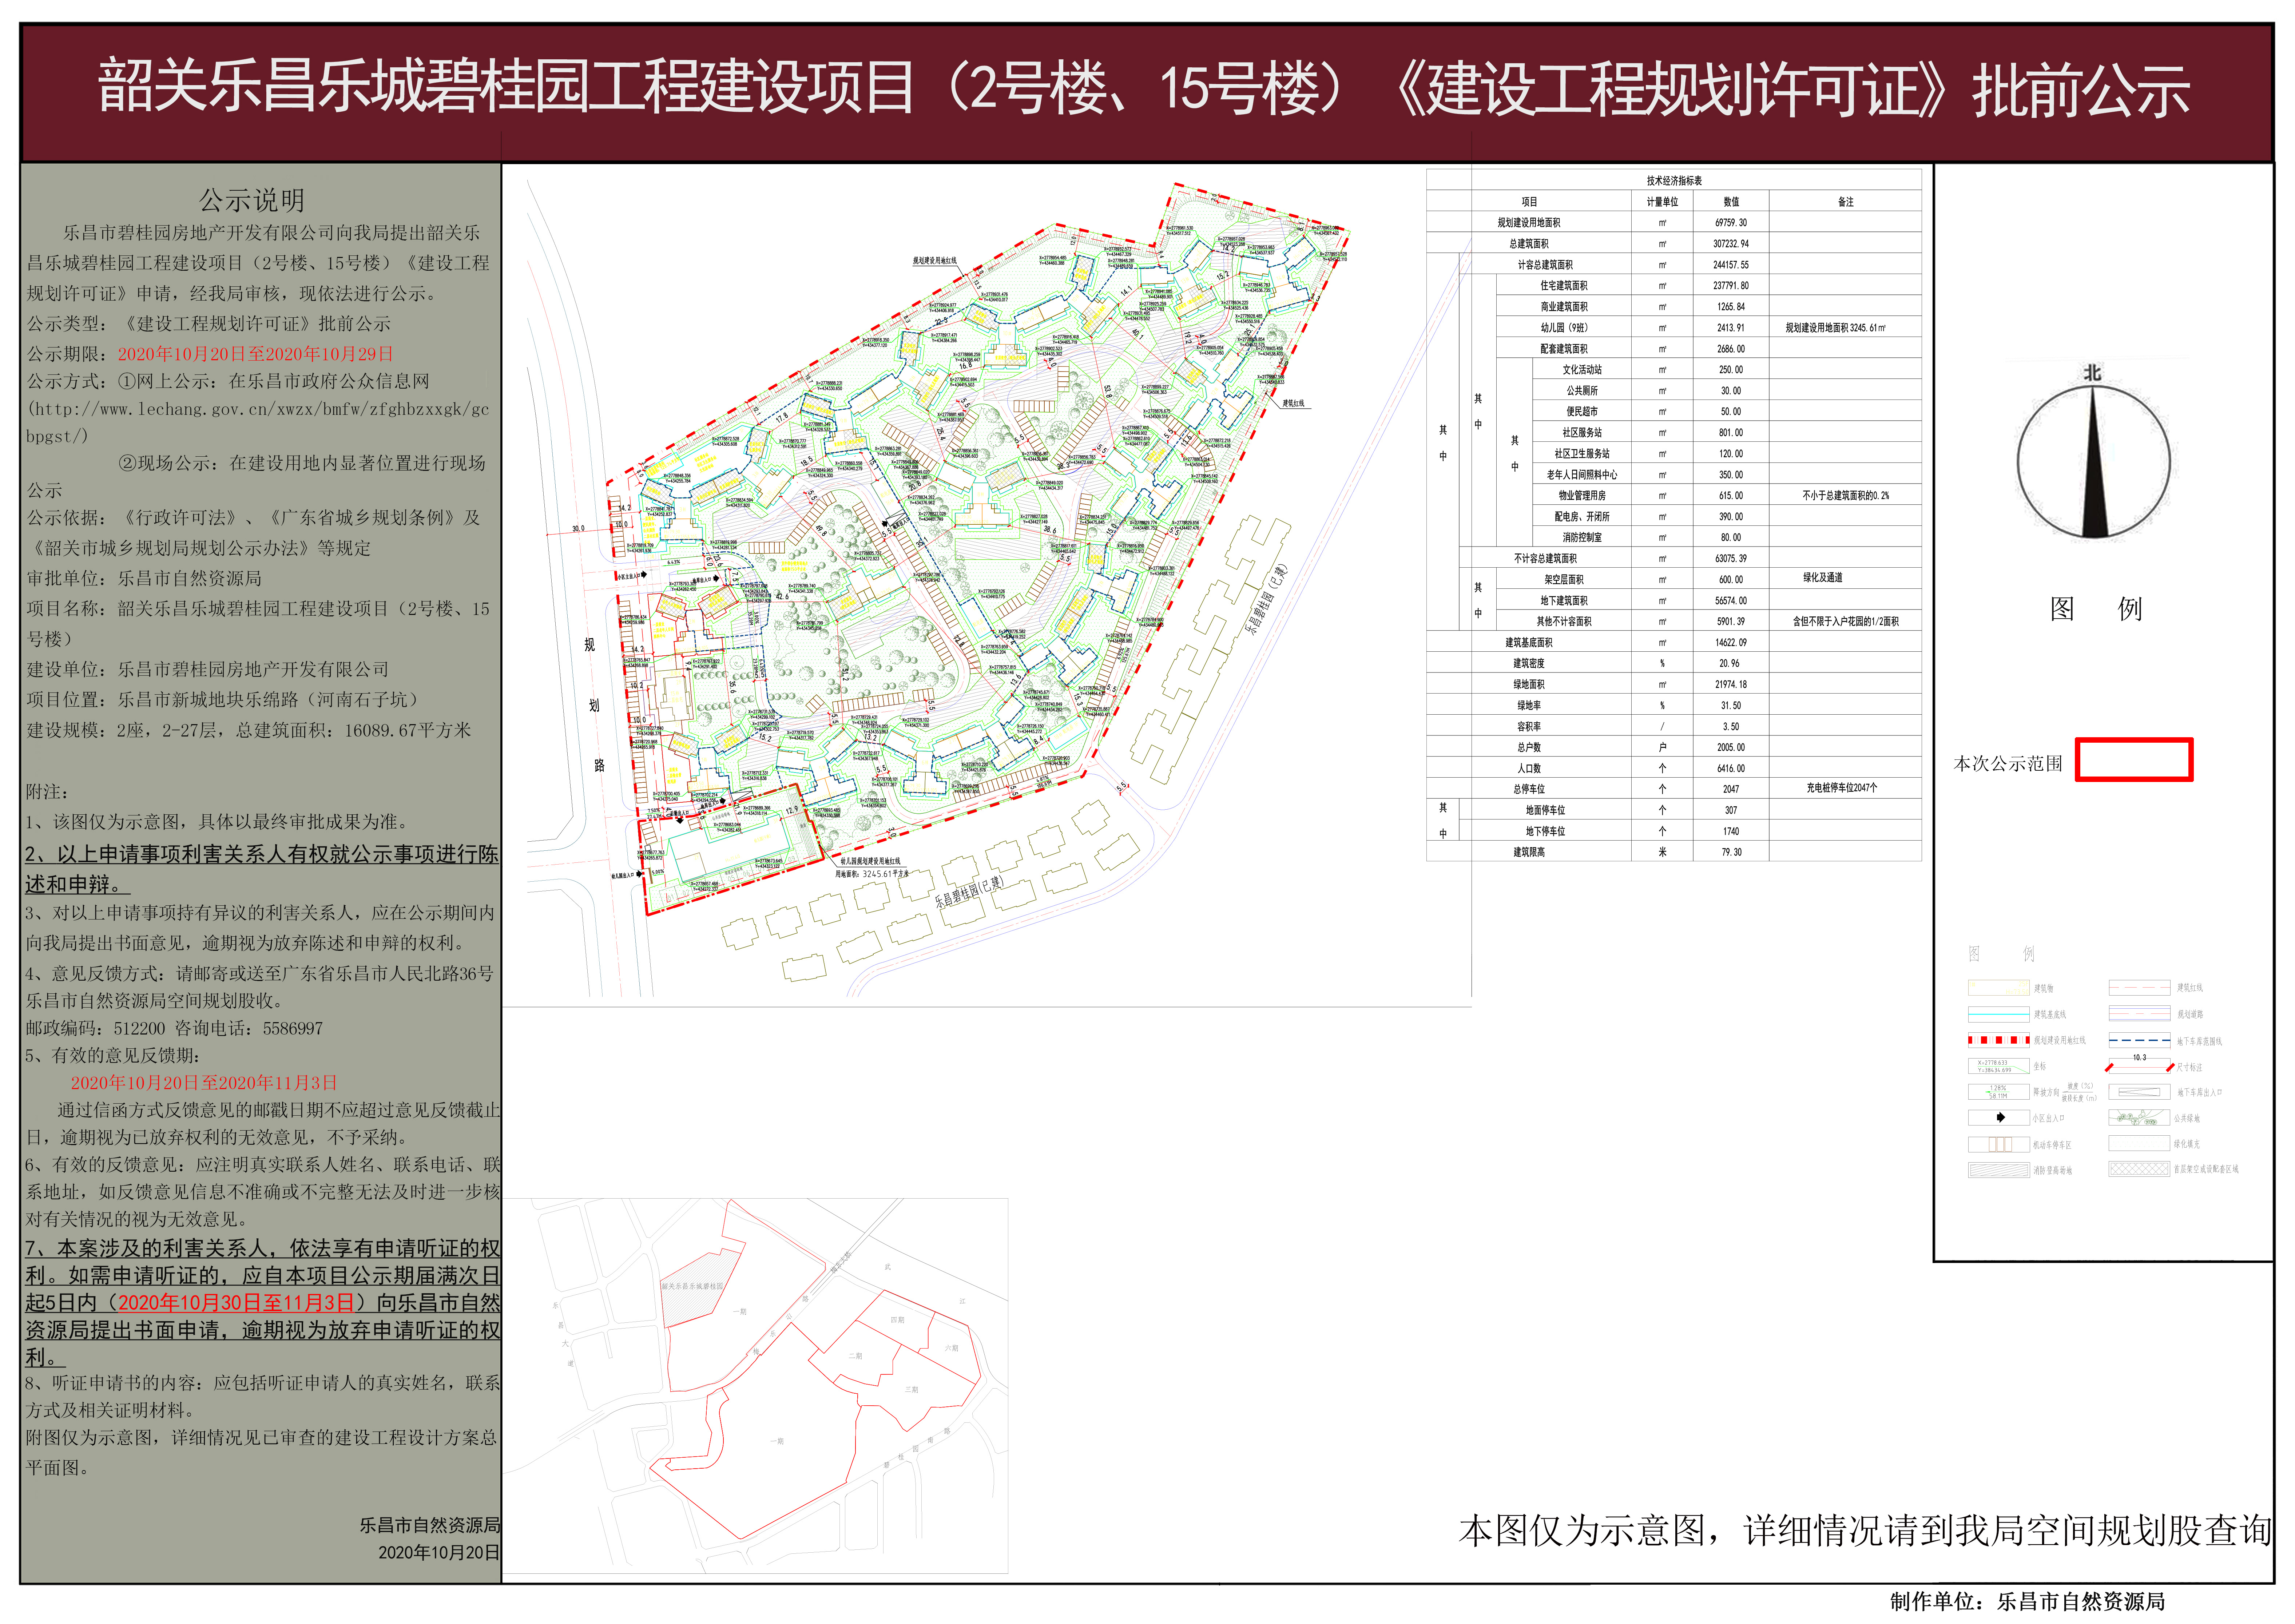Screen dimensions: 2295x1624
Task: Click the government website URL text
Action: coord(258,422)
